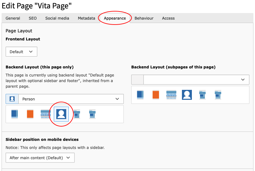Open the Access tab
The height and width of the screenshot is (171, 255).
coord(168,18)
